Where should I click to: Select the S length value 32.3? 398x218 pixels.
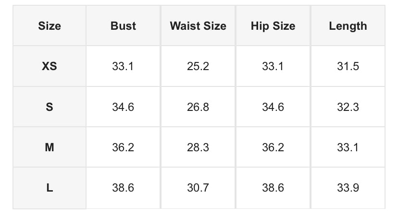348,107
